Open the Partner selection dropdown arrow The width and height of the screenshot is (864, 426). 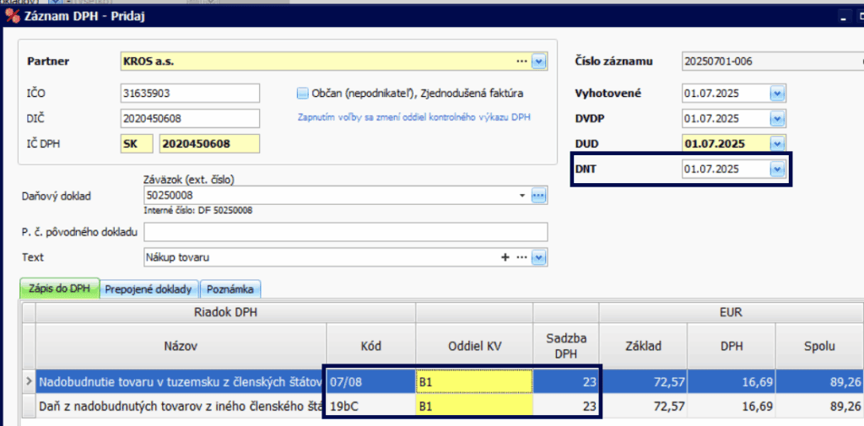[540, 62]
